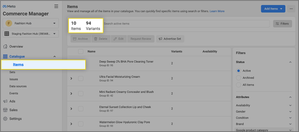299x132 pixels.
Task: Select the Active status radio button
Action: (238, 71)
